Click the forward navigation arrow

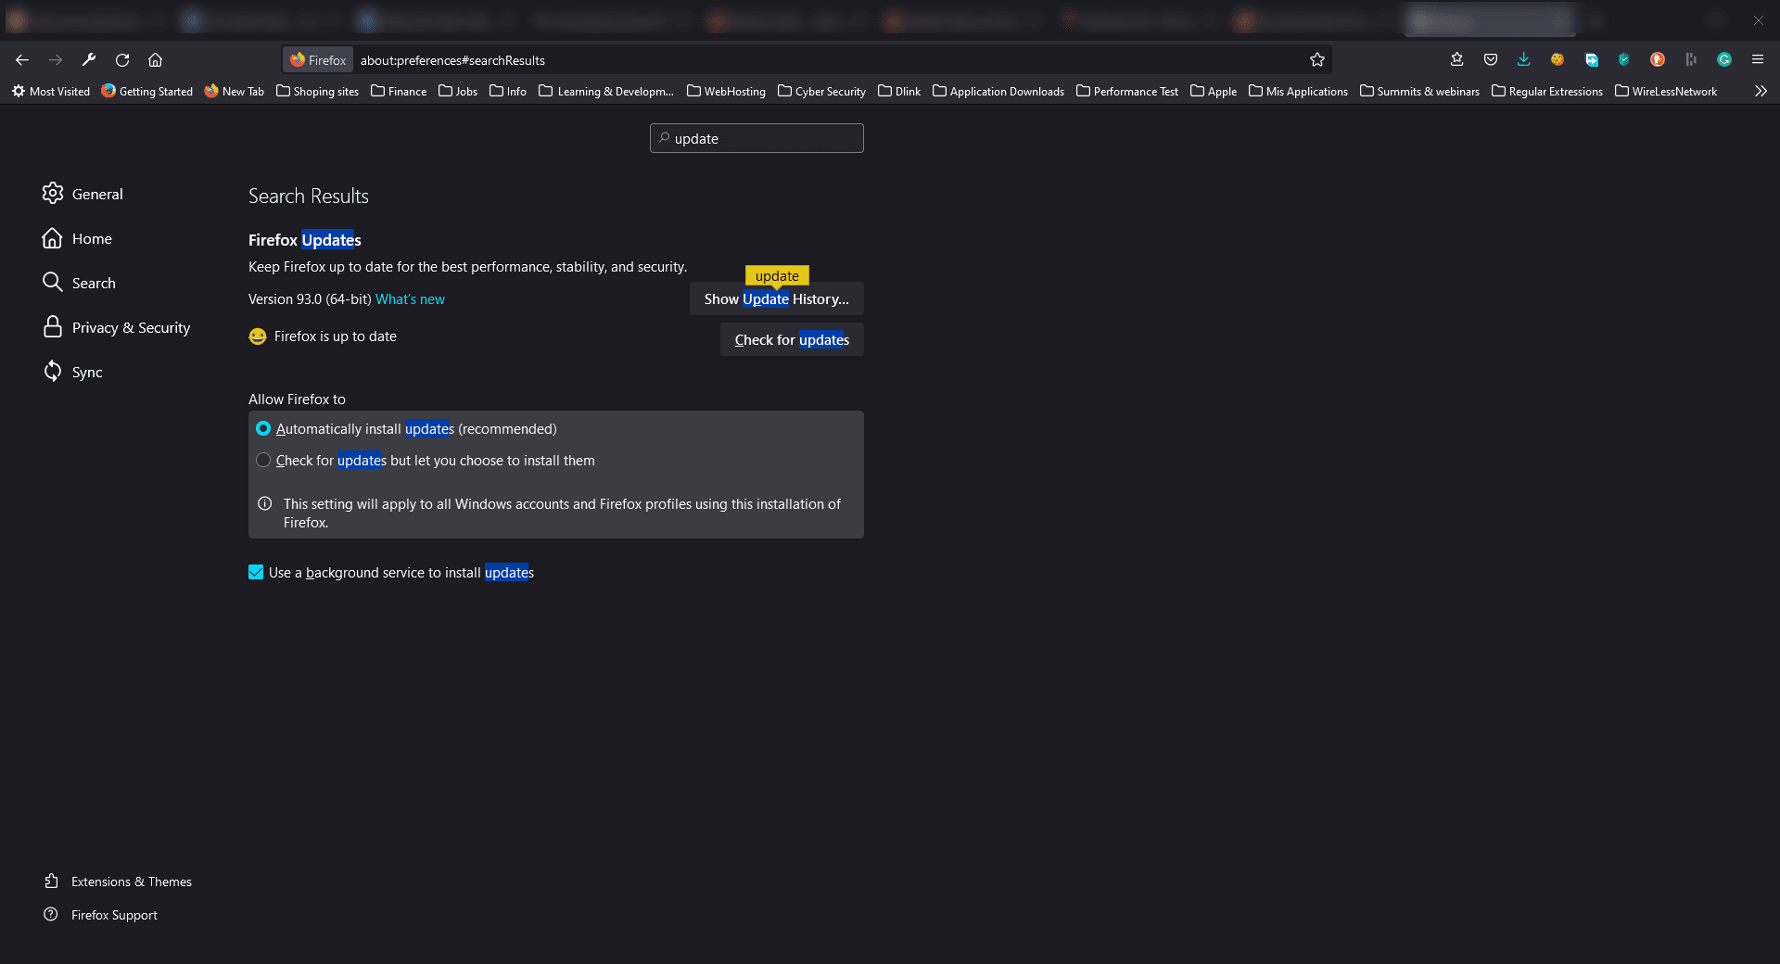[56, 60]
